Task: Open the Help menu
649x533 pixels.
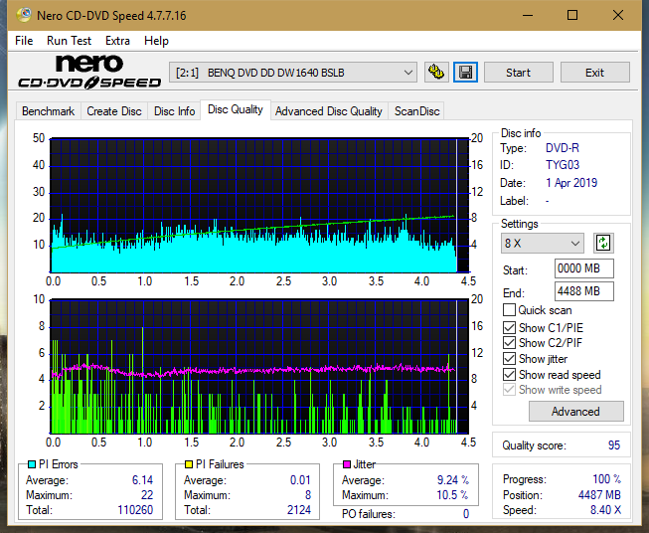Action: click(x=156, y=41)
